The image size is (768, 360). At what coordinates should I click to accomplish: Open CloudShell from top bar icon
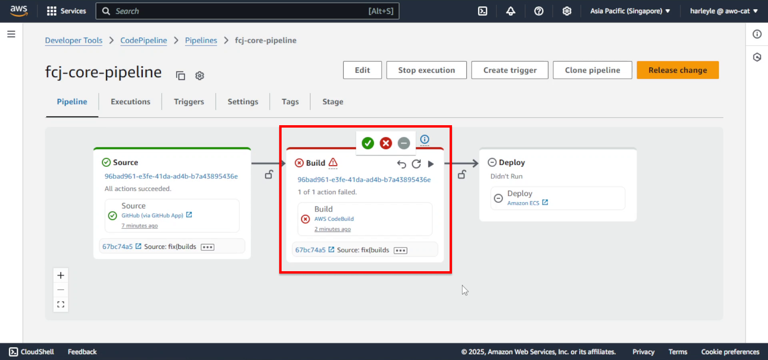coord(483,11)
